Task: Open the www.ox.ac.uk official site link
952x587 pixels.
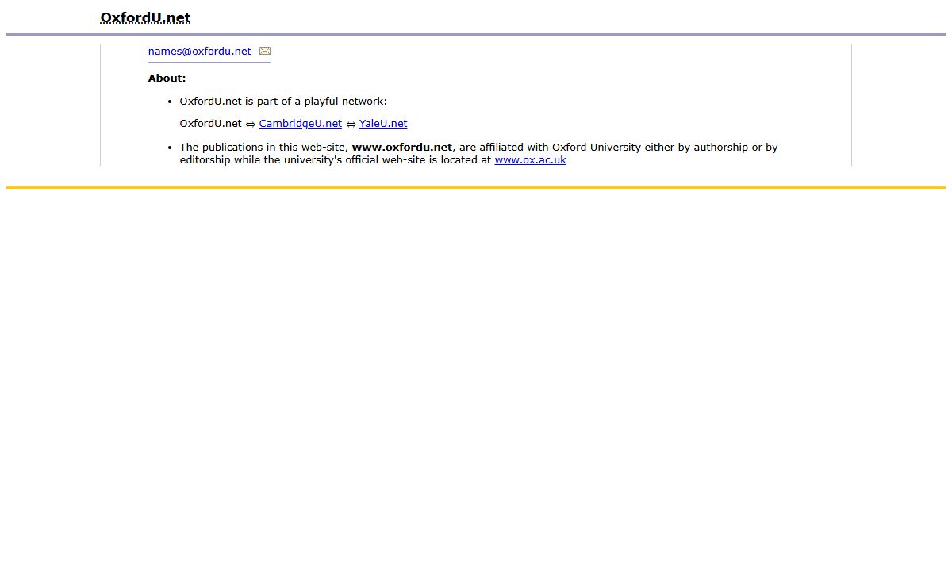Action: point(530,160)
